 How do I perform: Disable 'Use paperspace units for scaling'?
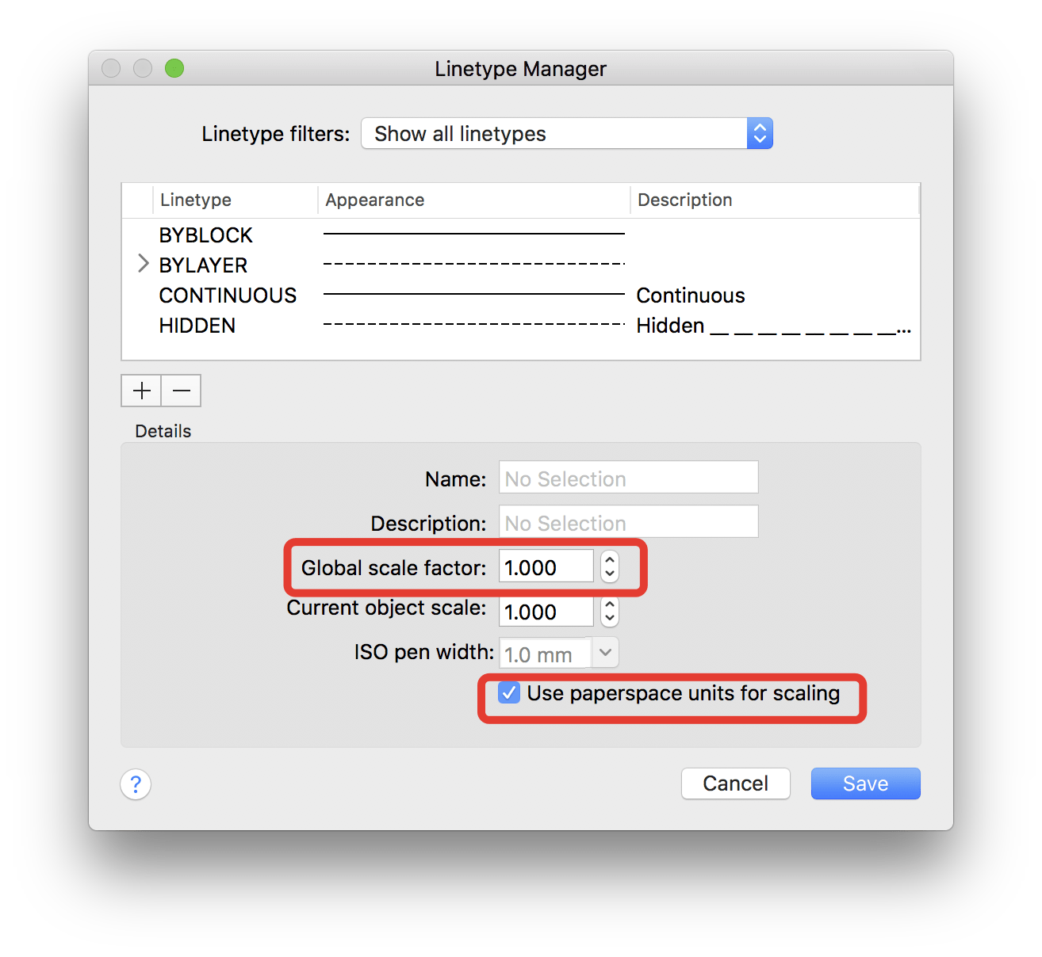tap(508, 692)
